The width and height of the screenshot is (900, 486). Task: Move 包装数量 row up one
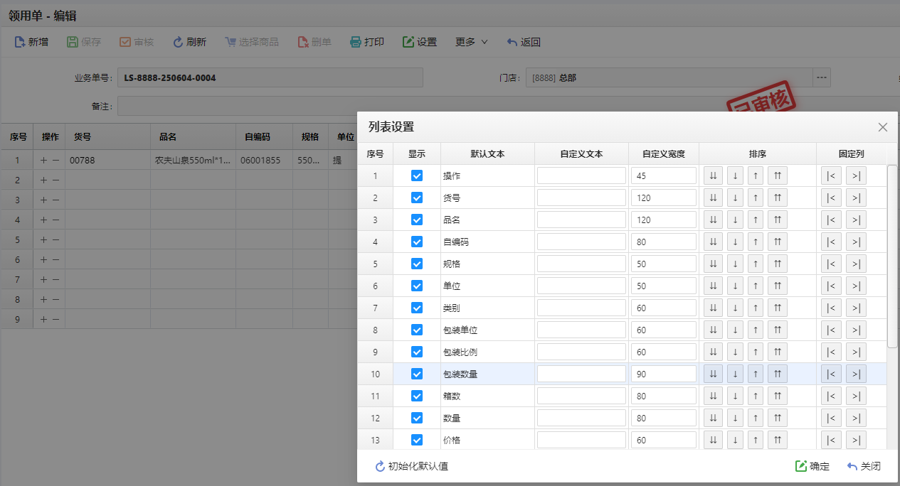coord(756,374)
